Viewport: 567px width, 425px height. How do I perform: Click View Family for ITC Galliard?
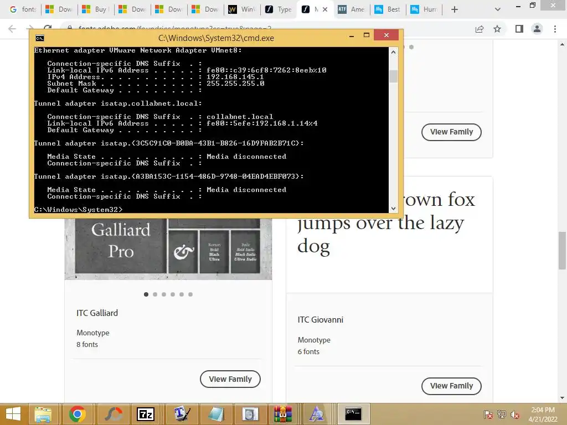point(230,379)
